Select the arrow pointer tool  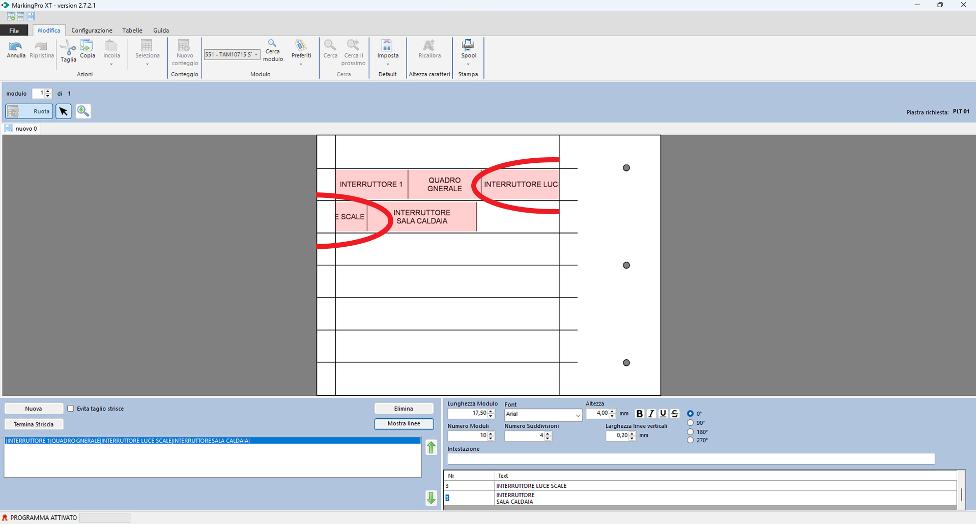click(64, 111)
